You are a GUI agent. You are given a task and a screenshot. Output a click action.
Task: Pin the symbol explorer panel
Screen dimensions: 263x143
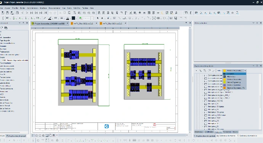pyautogui.click(x=257, y=66)
